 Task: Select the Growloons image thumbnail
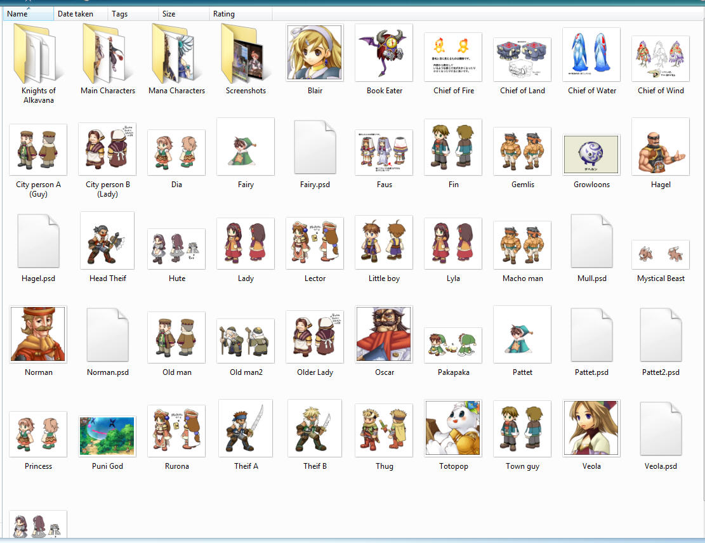point(591,155)
